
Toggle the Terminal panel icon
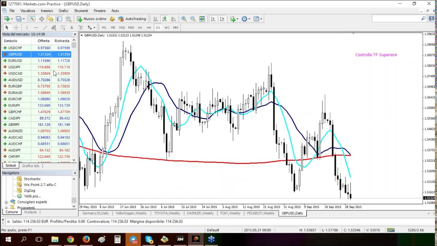pos(59,19)
